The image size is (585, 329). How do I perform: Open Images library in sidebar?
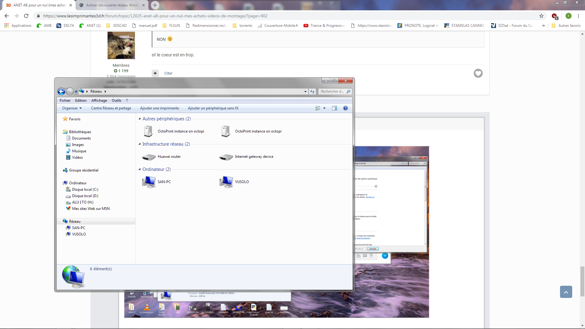[x=78, y=145]
